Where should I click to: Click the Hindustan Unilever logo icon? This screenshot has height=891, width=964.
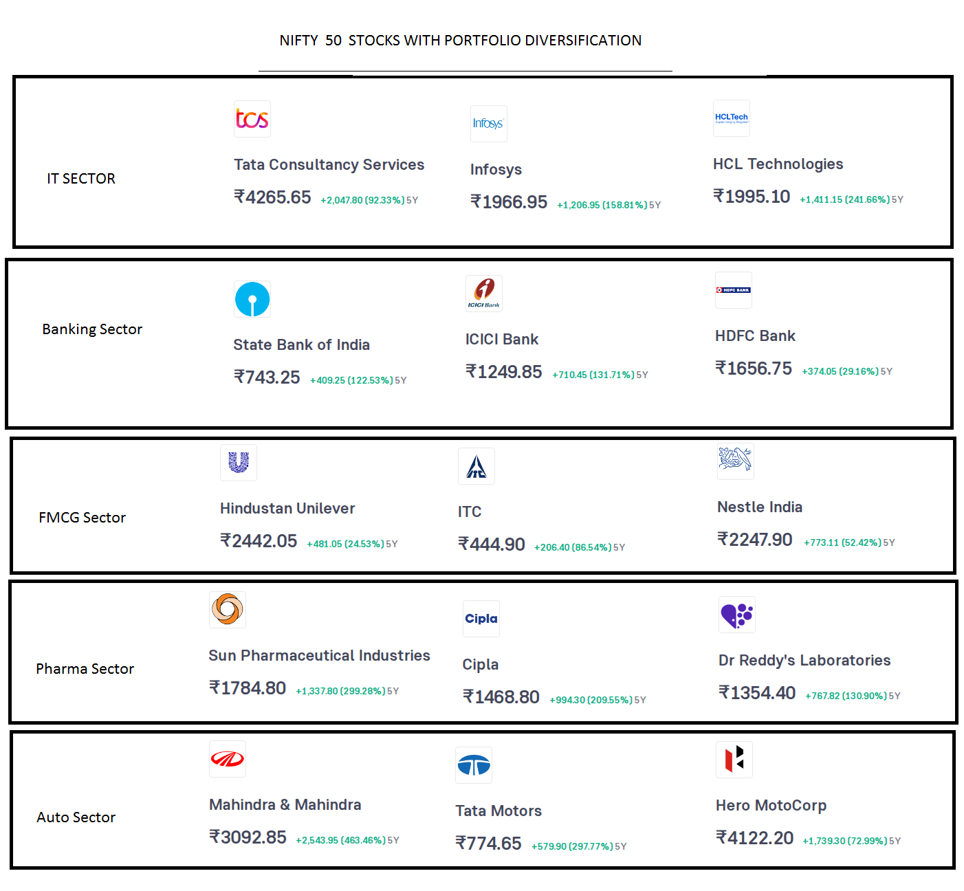[239, 463]
